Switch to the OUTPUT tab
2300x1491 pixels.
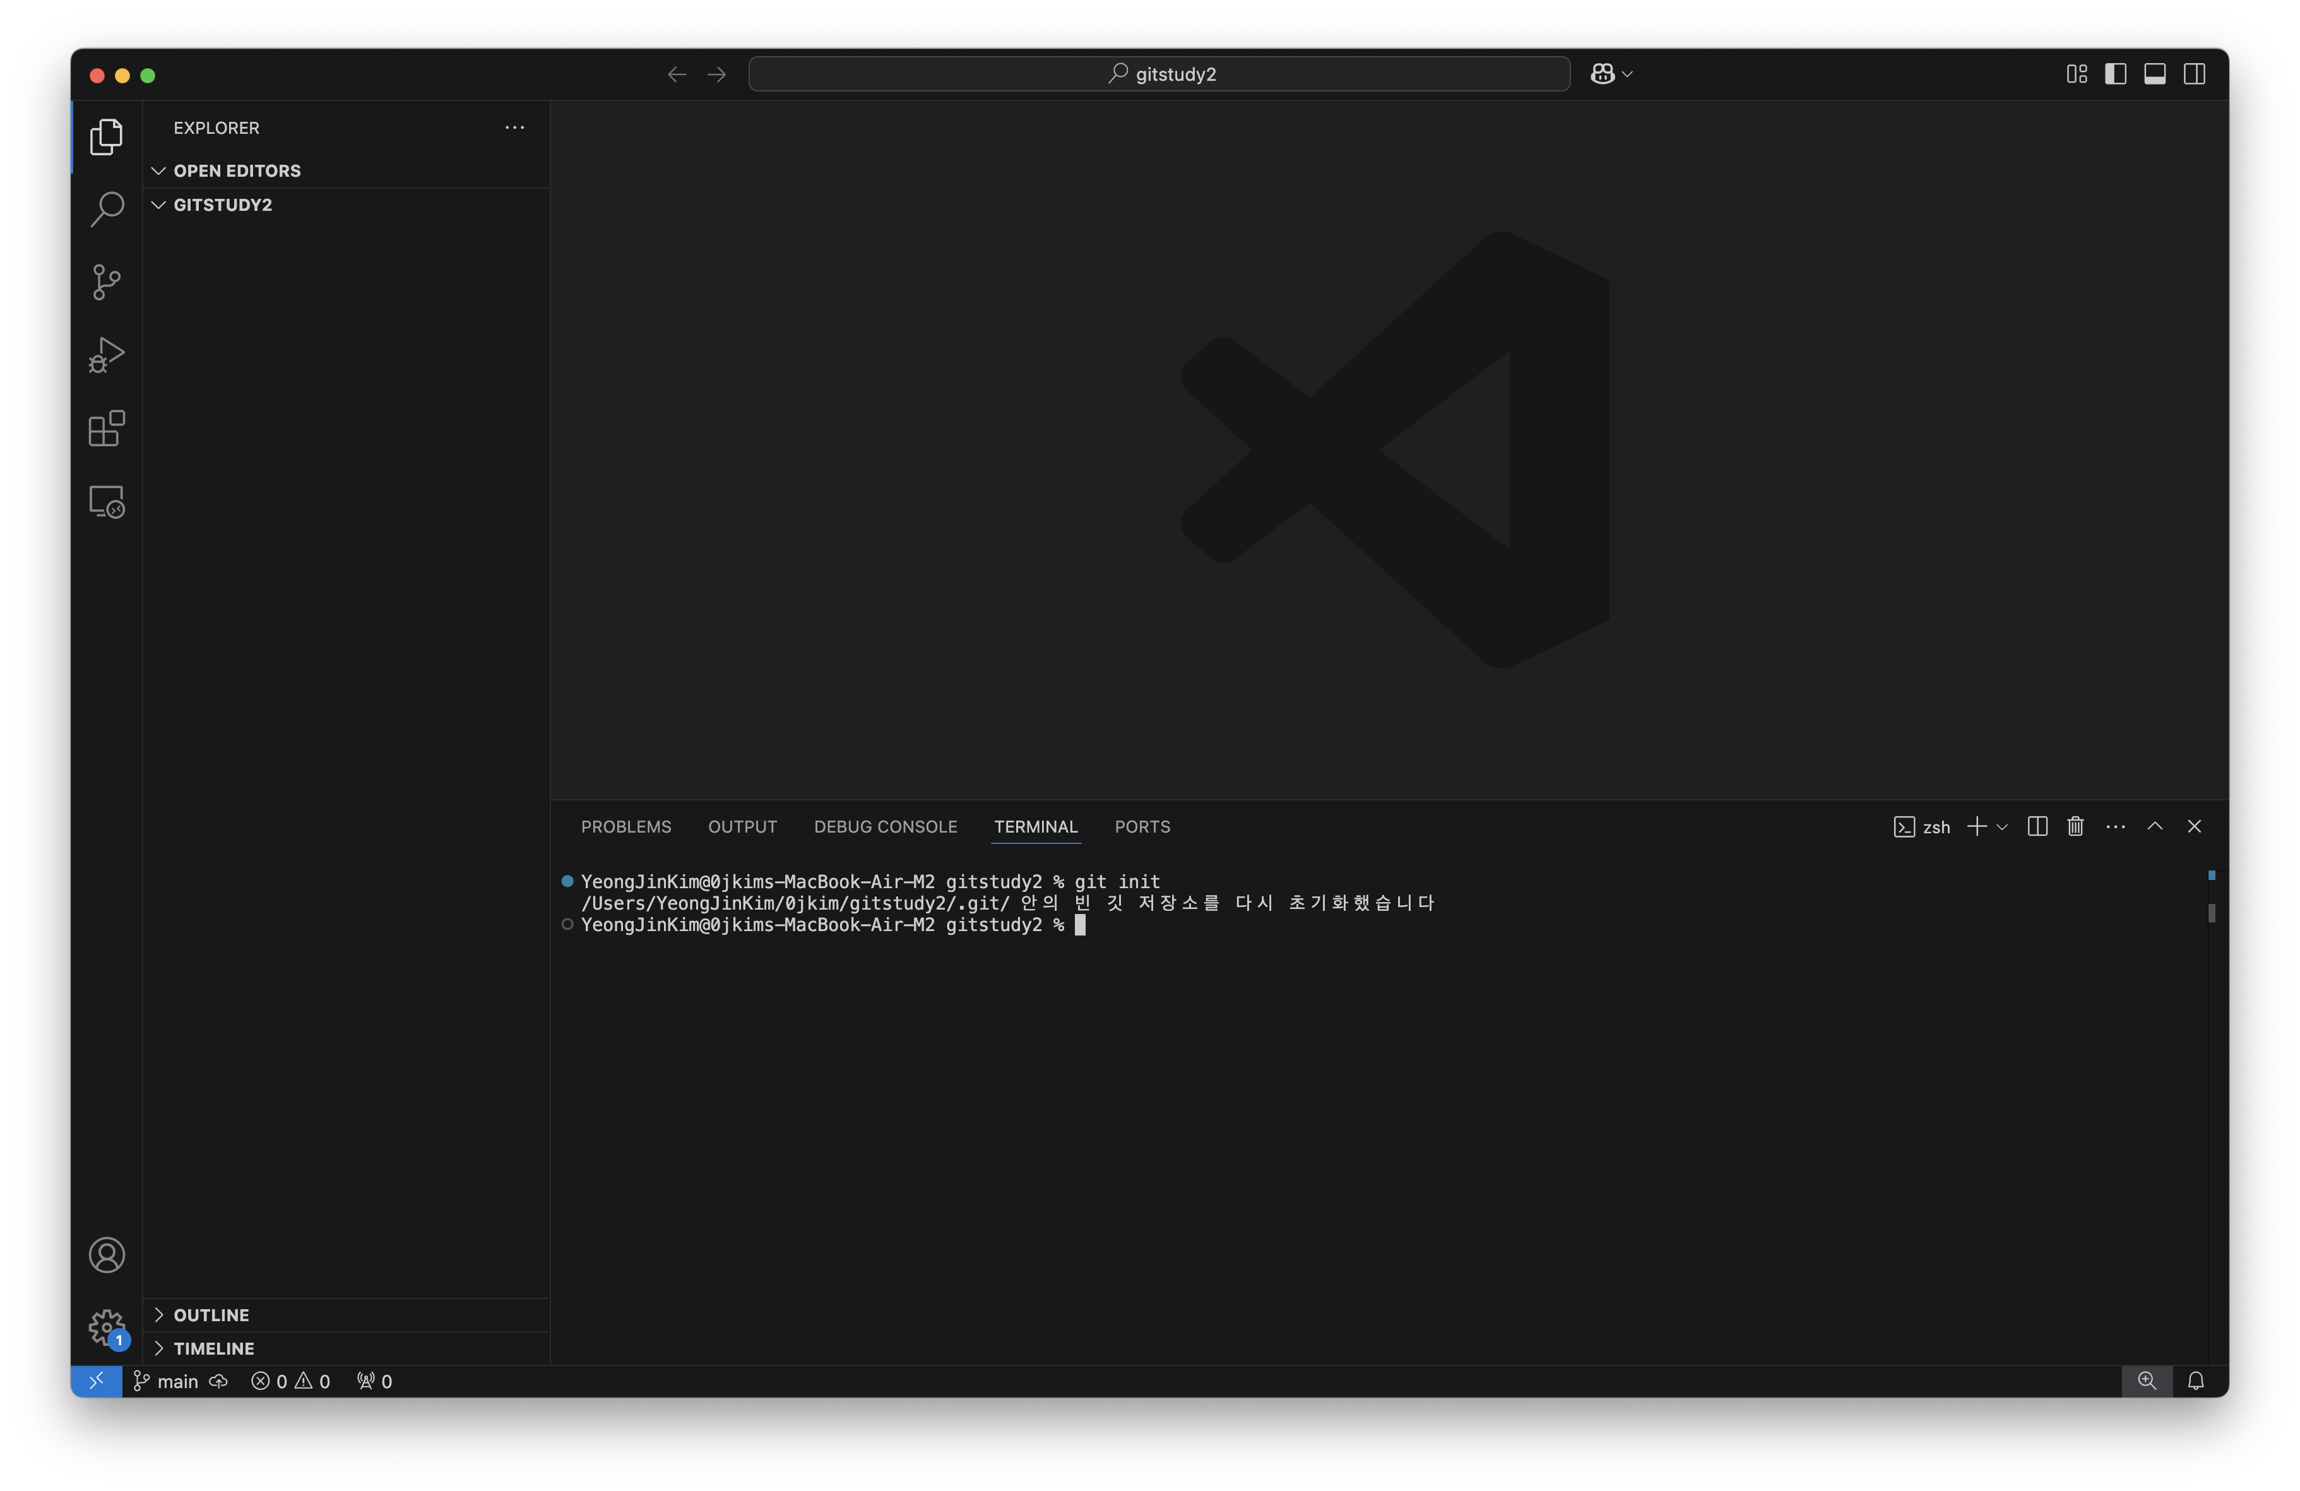742,827
